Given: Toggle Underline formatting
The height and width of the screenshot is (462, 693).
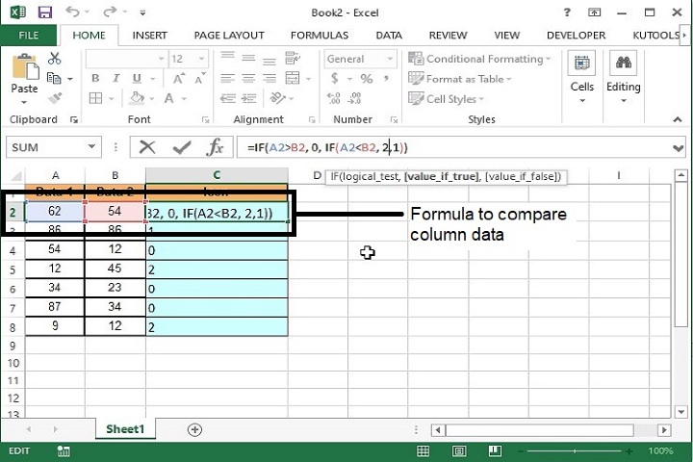Looking at the screenshot, I should 137,79.
